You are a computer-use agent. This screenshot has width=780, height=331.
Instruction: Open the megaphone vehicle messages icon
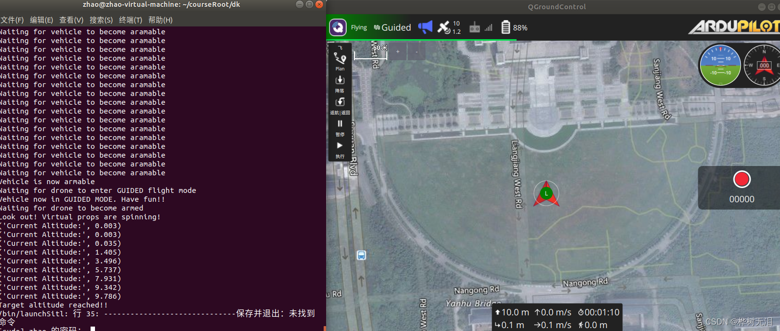click(425, 27)
